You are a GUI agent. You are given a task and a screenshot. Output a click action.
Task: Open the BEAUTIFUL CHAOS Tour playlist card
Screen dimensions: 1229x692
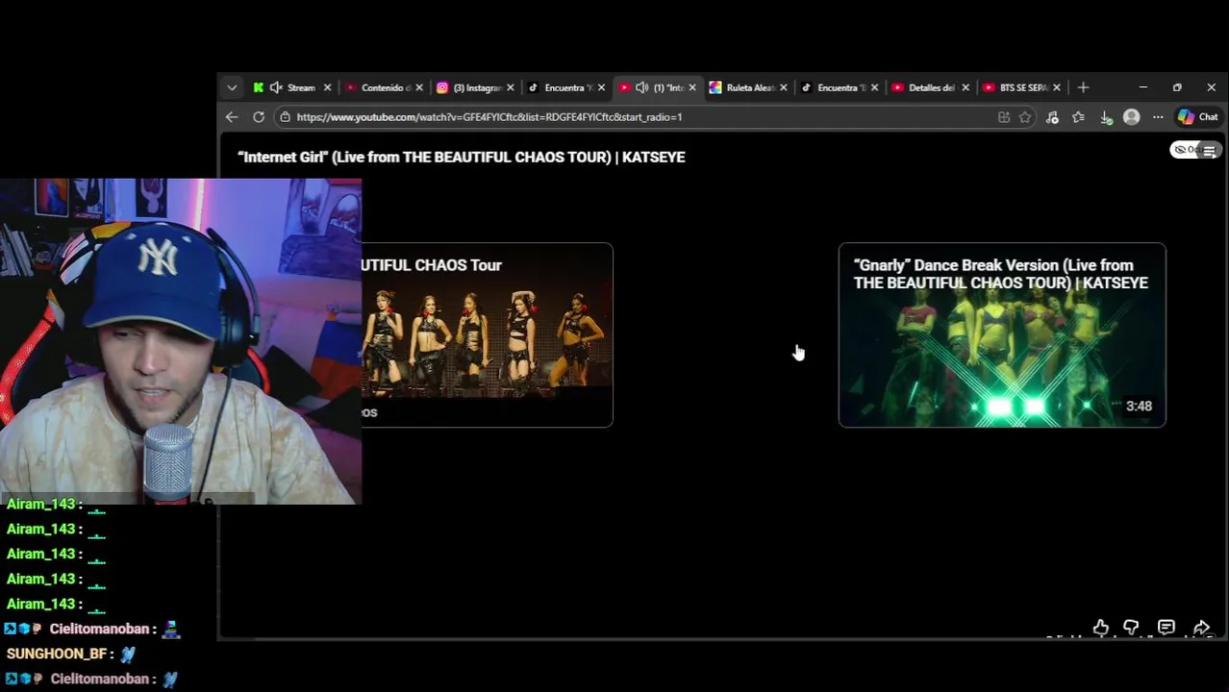coord(487,334)
